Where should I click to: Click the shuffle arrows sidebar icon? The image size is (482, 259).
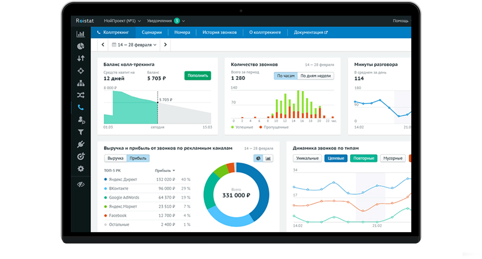(x=81, y=95)
